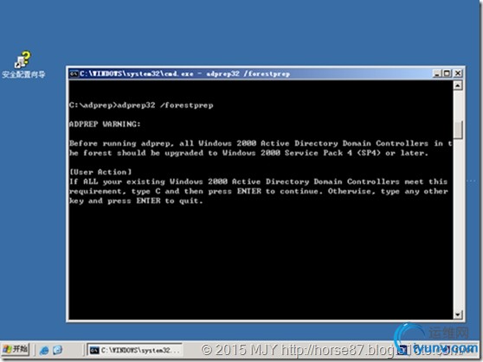Click the 'key and press ENTER to quit.' line
Viewport: 483px width, 362px height.
[x=136, y=201]
